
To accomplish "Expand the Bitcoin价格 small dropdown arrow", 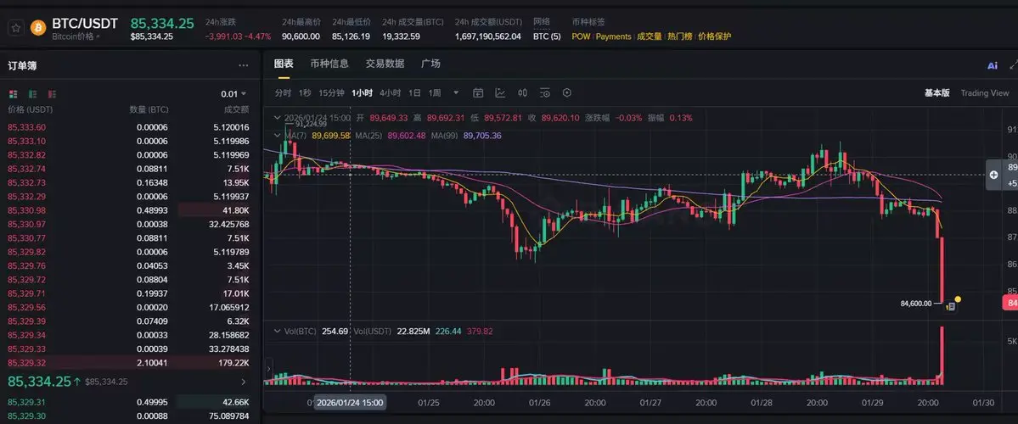I will (x=98, y=37).
